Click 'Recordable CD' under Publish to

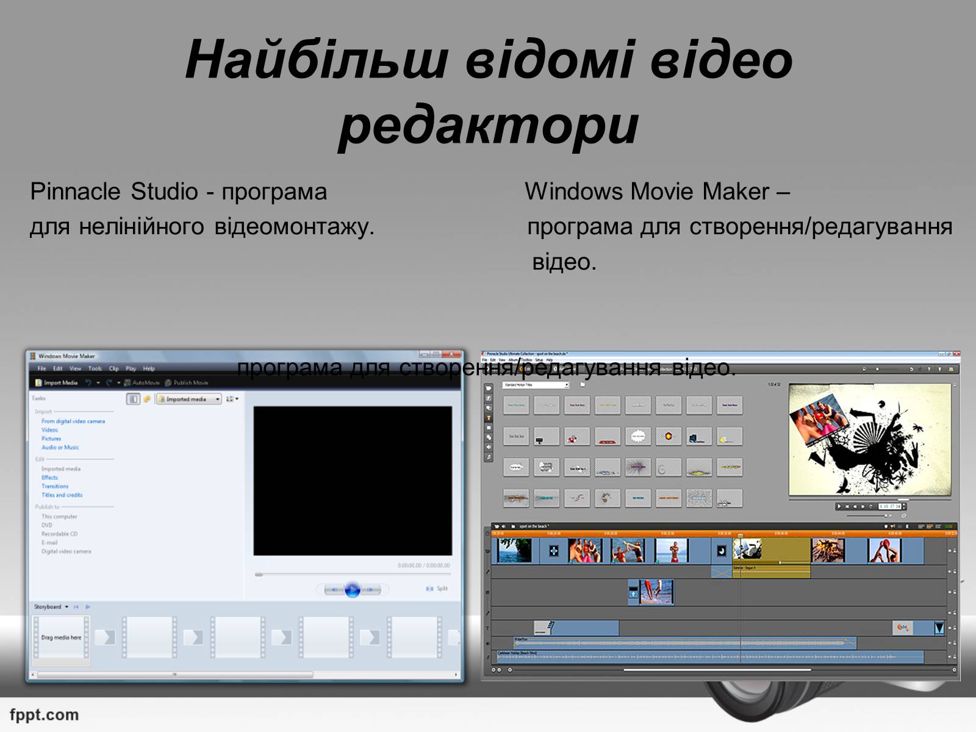59,533
